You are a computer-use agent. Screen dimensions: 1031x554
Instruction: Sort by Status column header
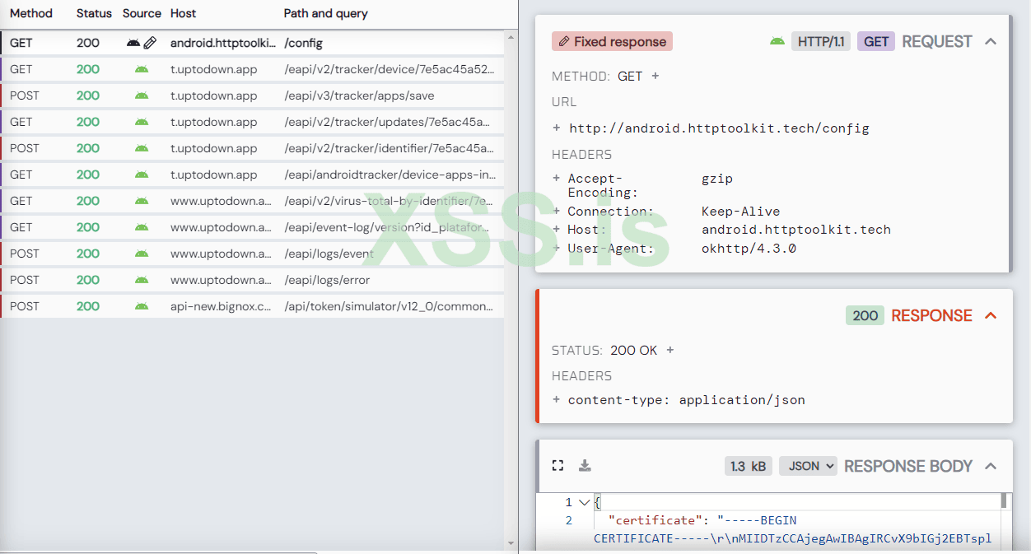94,13
